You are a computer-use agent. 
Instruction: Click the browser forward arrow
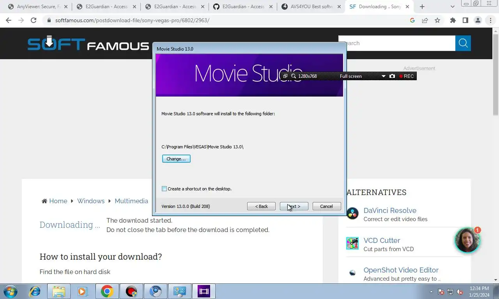point(21,20)
